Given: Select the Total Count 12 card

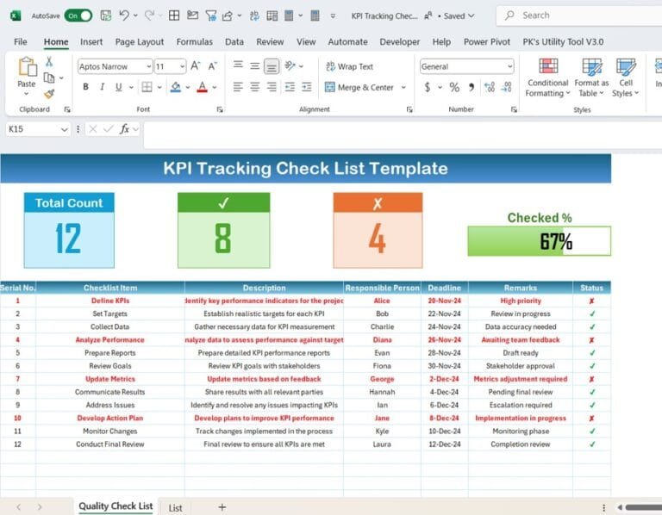Looking at the screenshot, I should click(x=69, y=230).
